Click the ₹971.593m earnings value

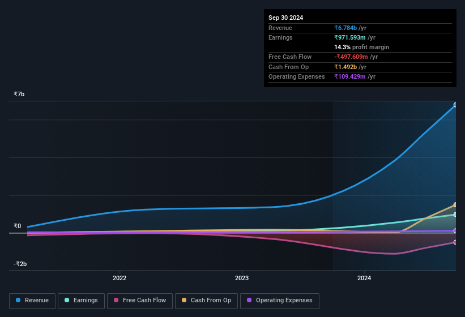tap(350, 37)
